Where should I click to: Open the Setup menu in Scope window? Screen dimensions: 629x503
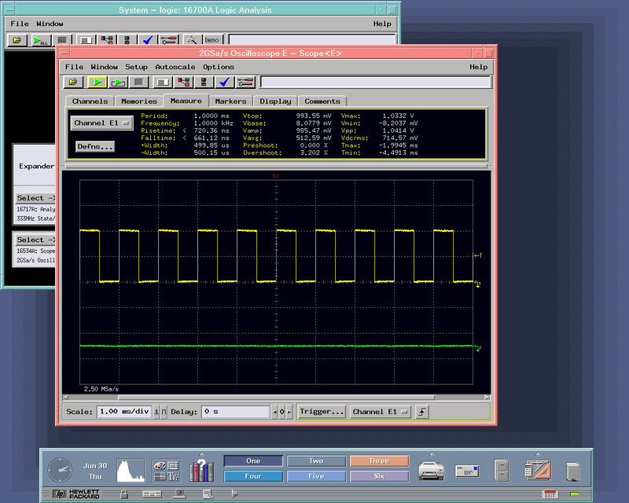pos(136,67)
